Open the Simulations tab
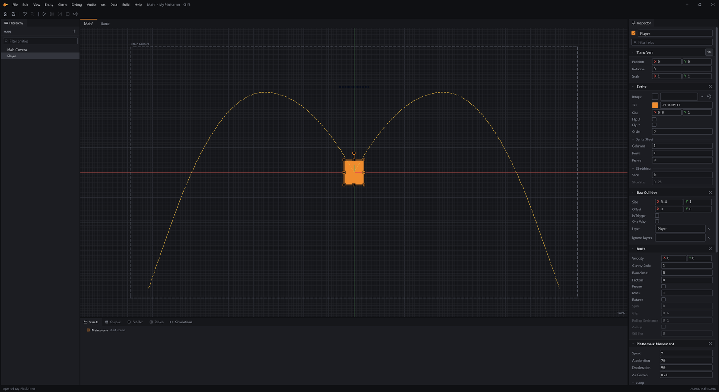719x392 pixels. [181, 322]
